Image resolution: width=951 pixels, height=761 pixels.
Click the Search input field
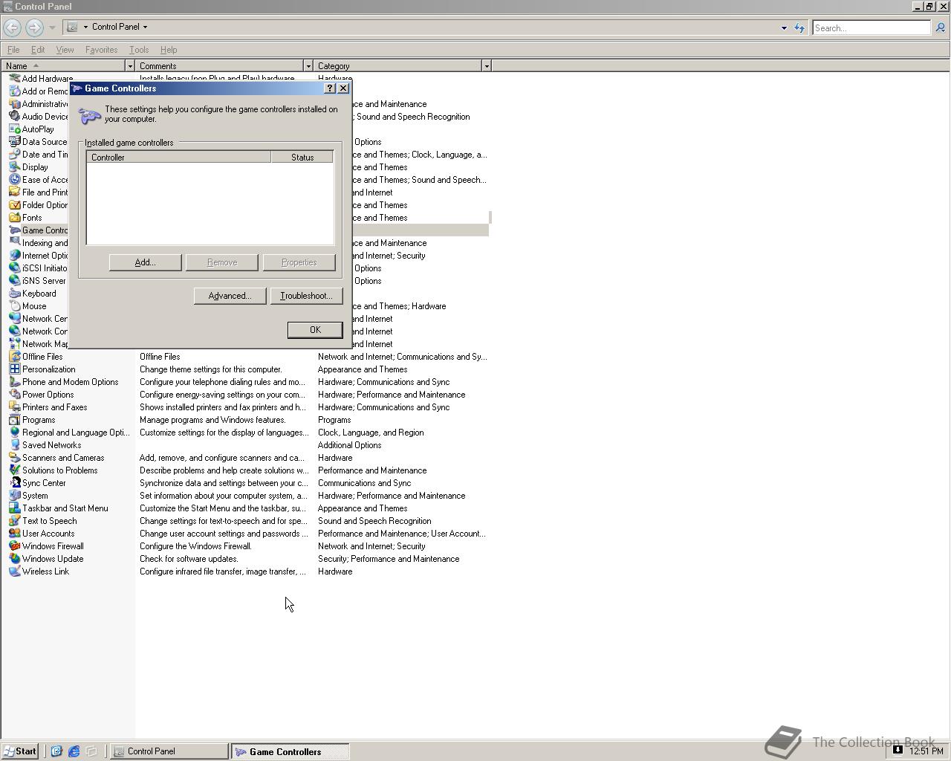872,27
